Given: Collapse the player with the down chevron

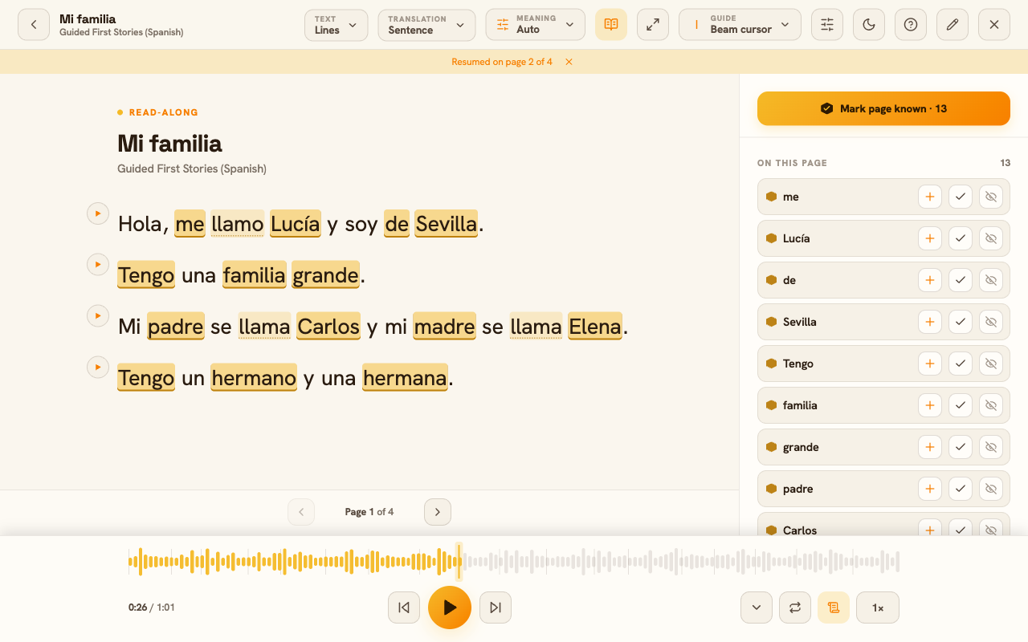Looking at the screenshot, I should pos(757,607).
